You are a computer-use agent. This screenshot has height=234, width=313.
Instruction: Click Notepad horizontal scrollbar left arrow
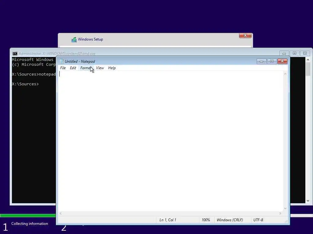(60, 213)
